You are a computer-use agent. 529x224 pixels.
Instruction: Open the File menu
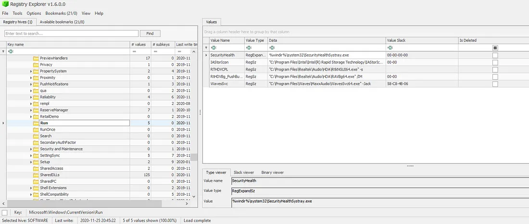5,13
